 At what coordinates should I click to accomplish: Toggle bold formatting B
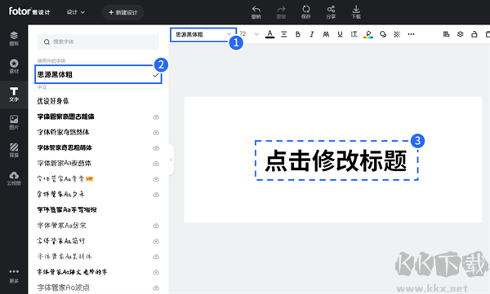pyautogui.click(x=298, y=34)
